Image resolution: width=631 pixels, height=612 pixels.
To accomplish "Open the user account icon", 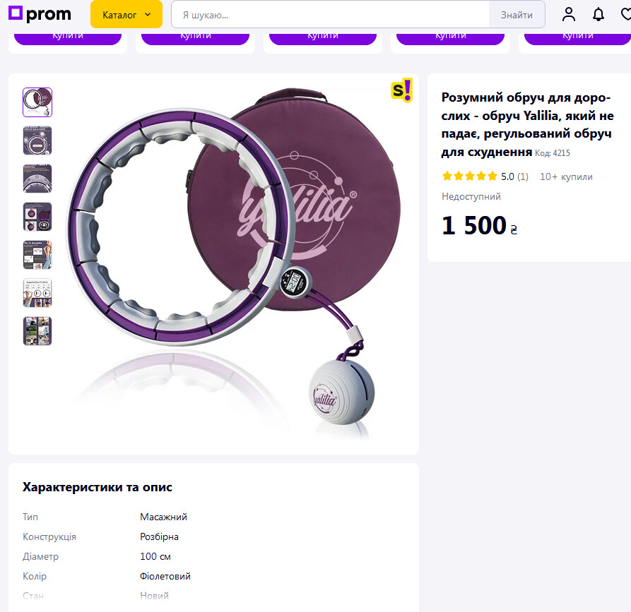I will click(568, 15).
